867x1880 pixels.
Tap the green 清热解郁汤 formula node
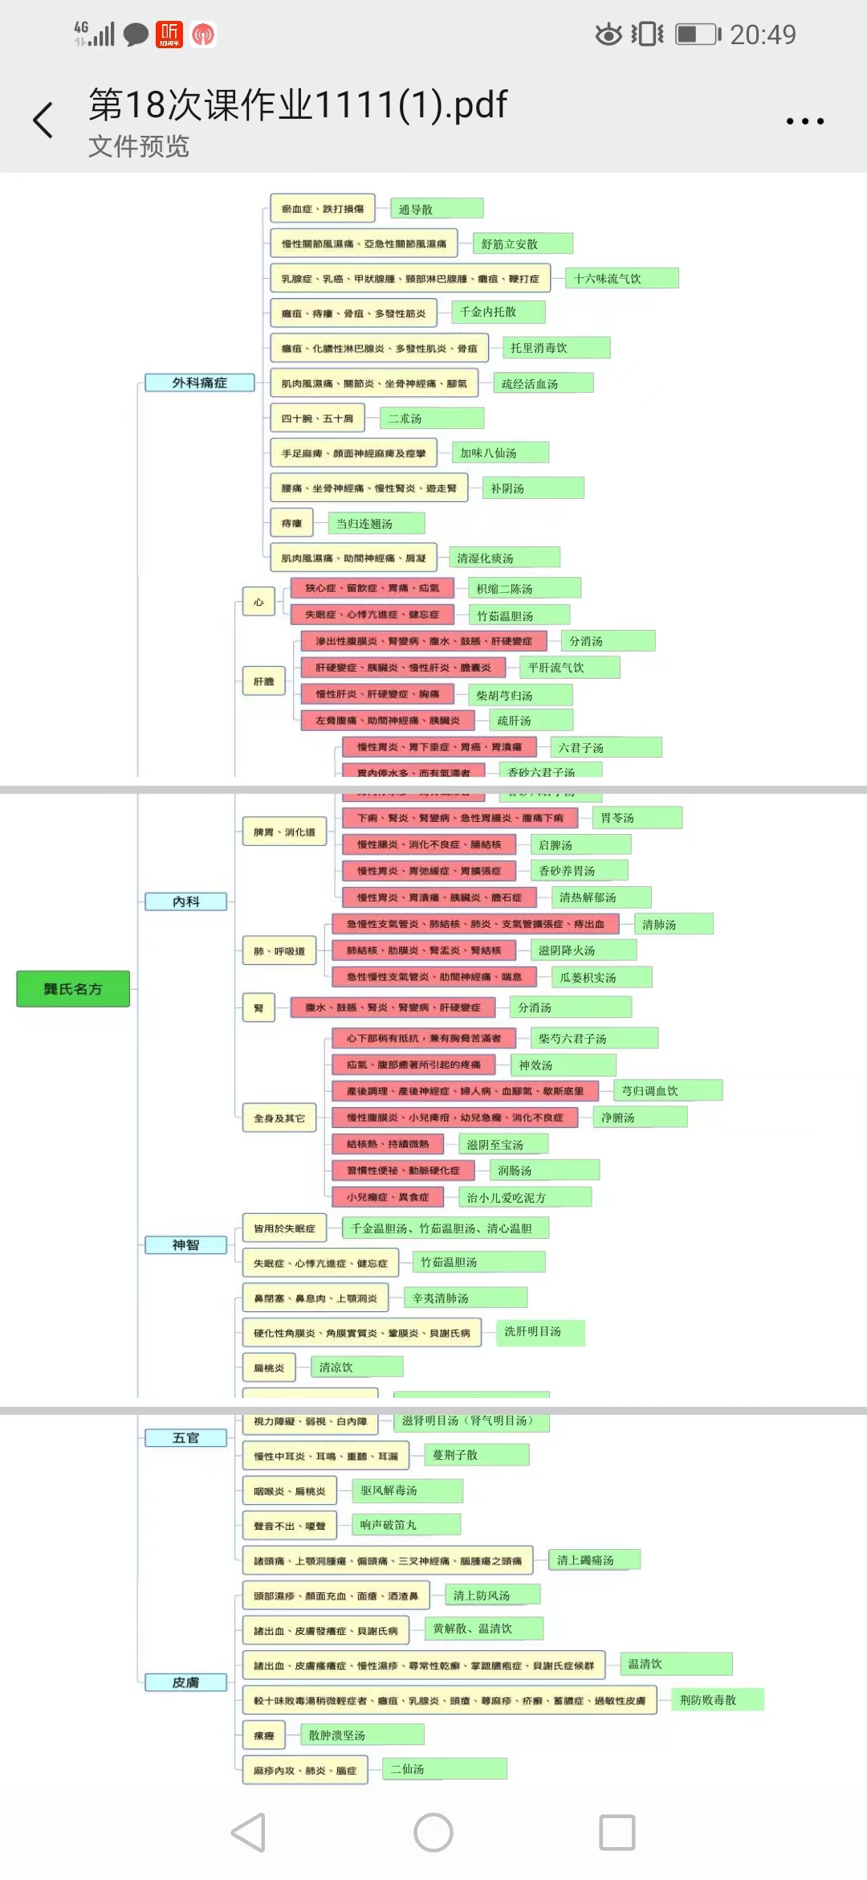pyautogui.click(x=601, y=897)
